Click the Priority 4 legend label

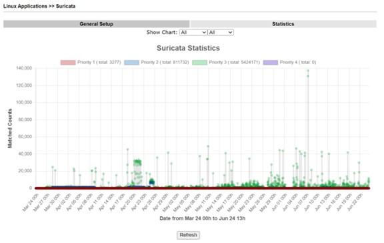[298, 62]
